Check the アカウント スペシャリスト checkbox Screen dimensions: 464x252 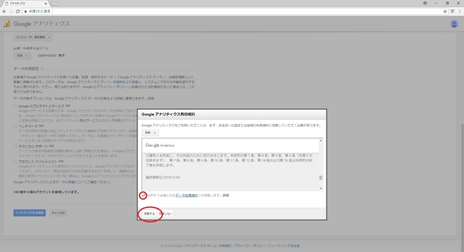pyautogui.click(x=15, y=162)
